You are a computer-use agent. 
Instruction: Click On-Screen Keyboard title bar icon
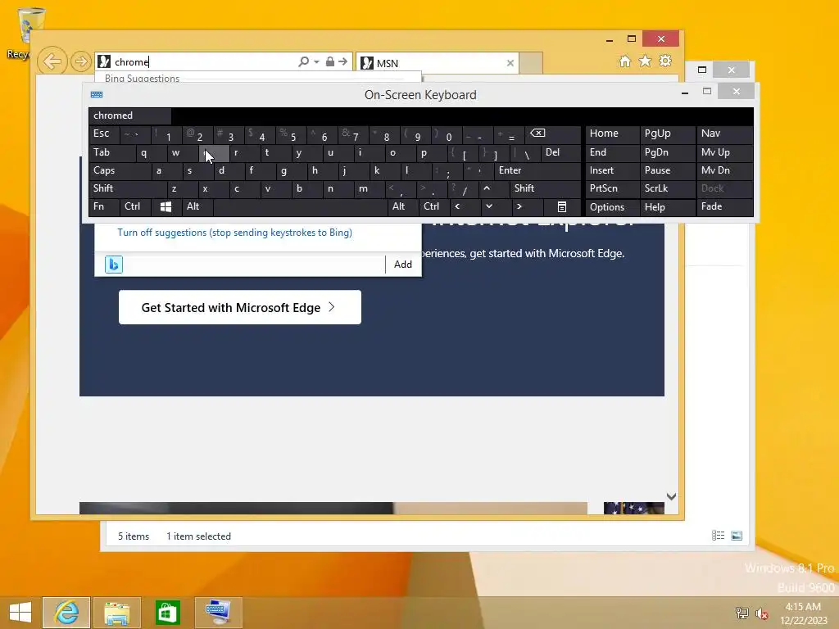click(97, 95)
